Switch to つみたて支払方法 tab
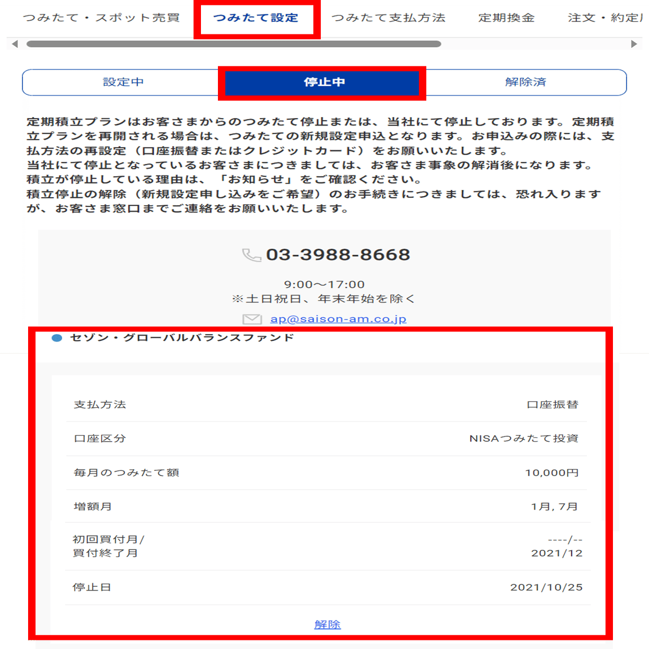This screenshot has height=649, width=649. click(388, 17)
